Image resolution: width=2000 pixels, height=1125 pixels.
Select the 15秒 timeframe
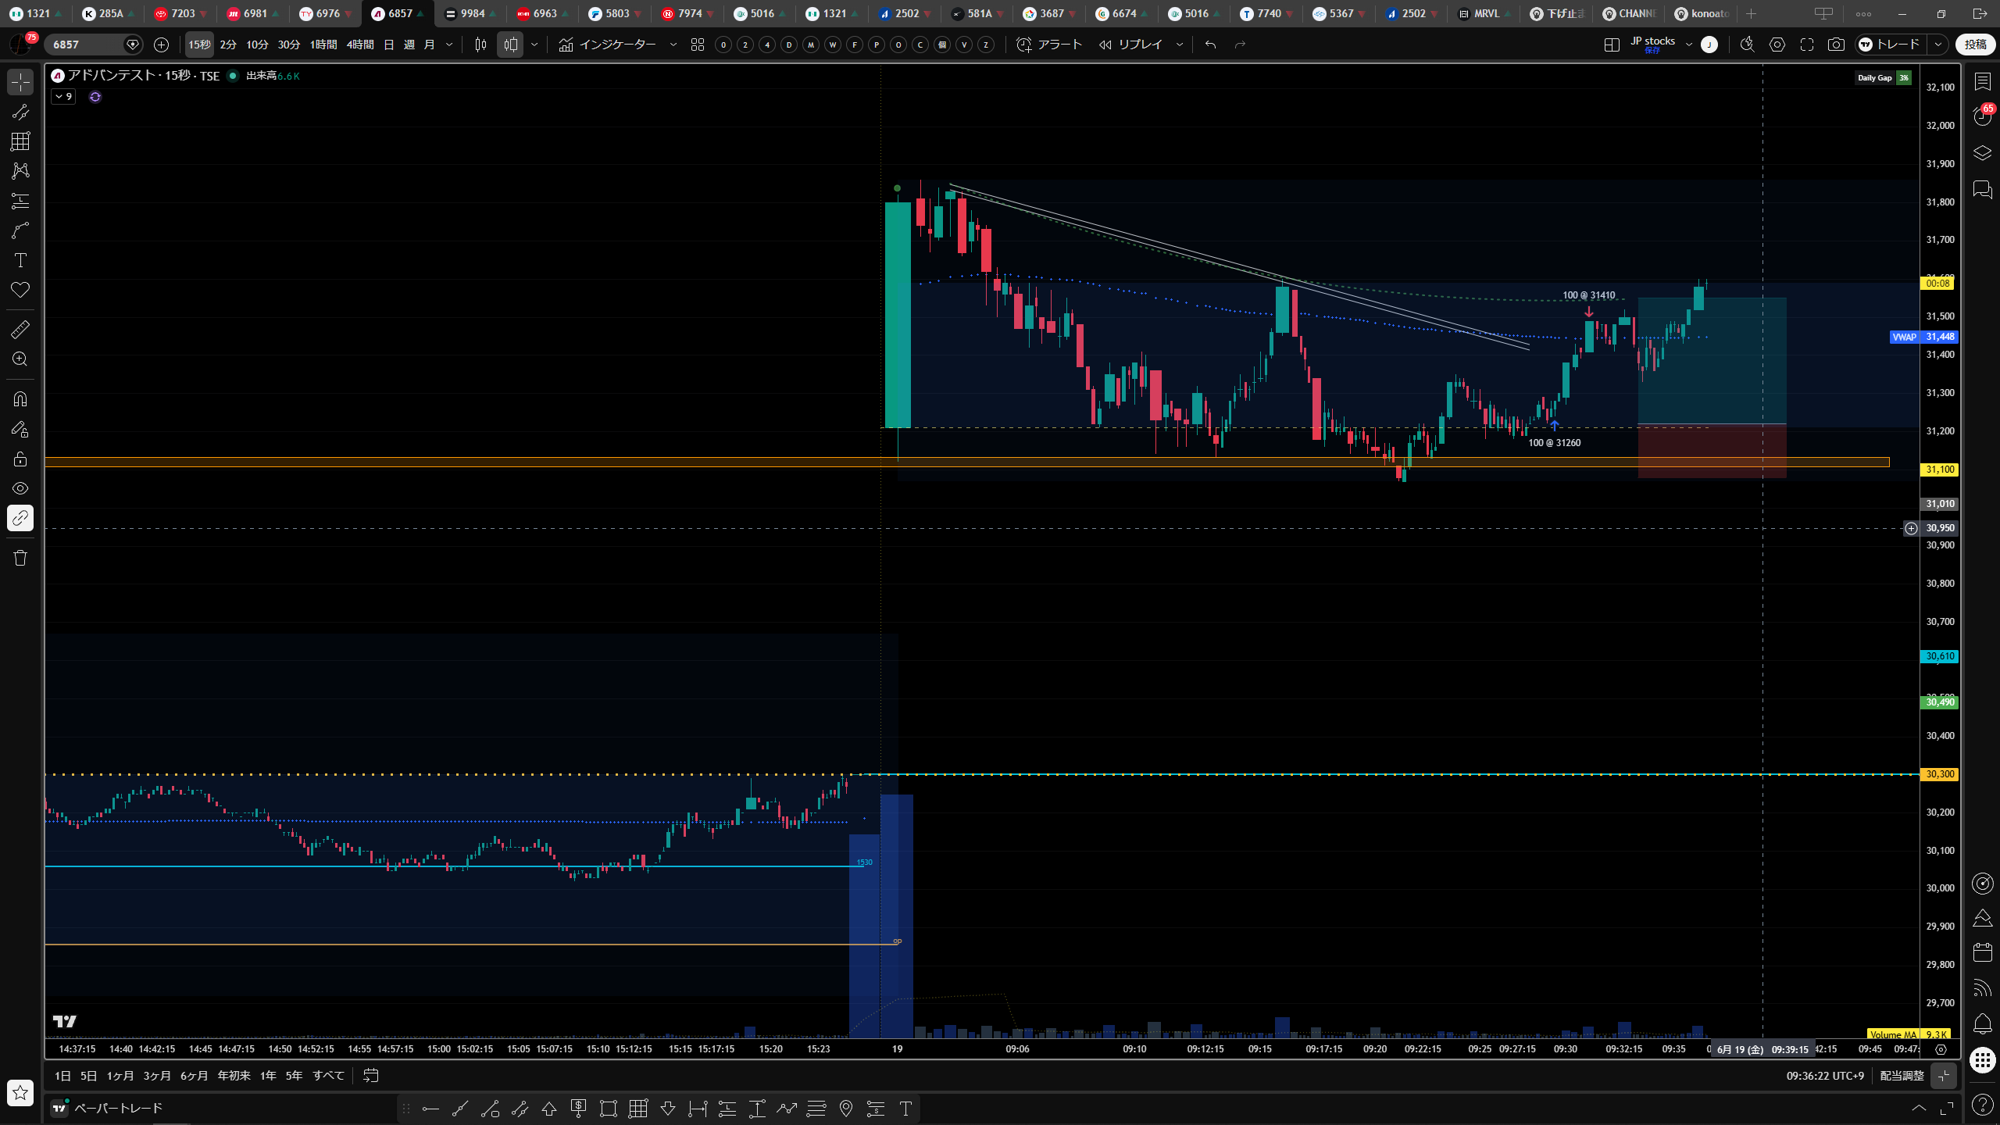199,45
